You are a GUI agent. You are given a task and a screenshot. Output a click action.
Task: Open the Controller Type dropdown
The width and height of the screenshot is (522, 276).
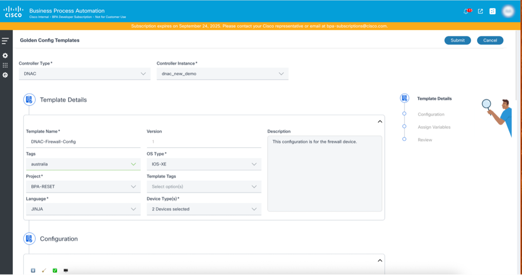click(85, 74)
